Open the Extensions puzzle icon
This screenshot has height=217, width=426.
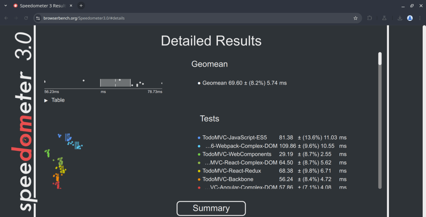pos(370,18)
